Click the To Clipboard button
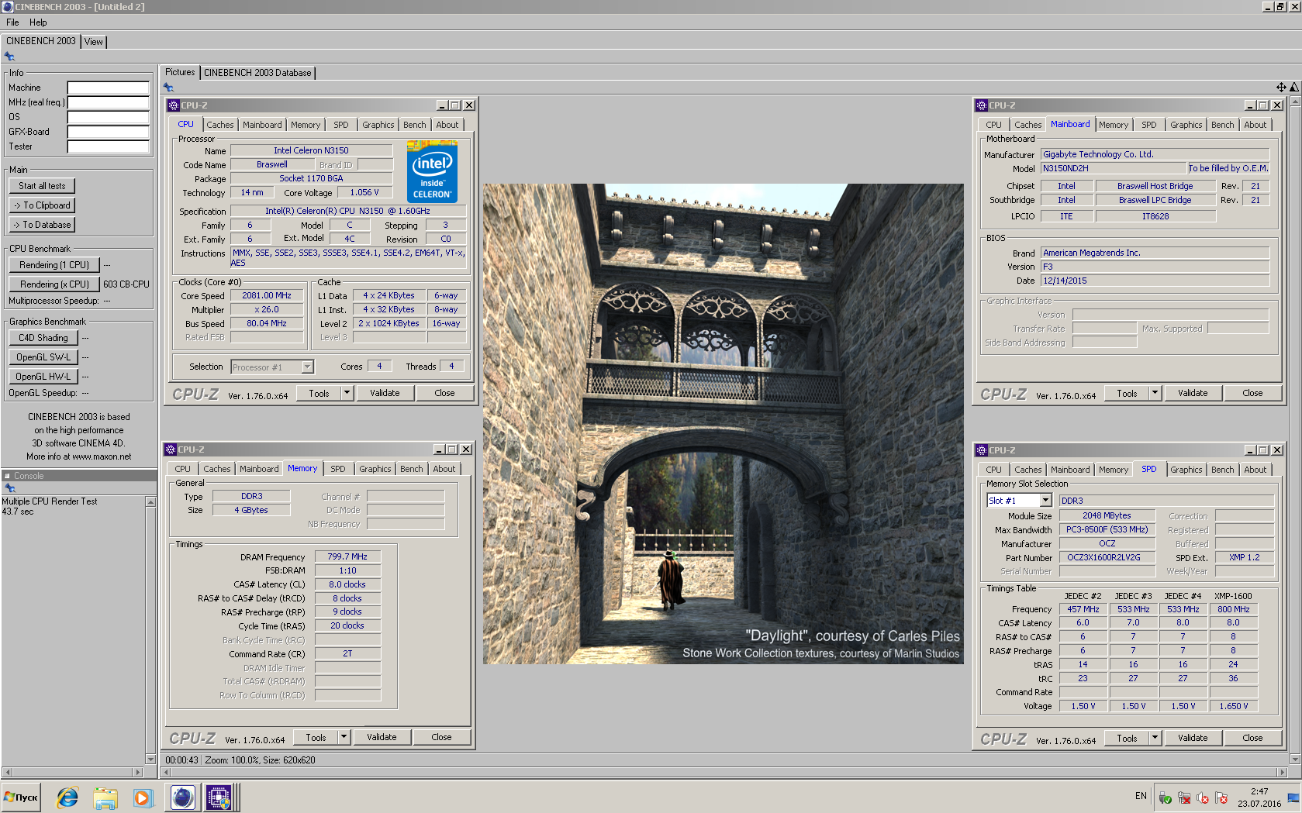Screen dimensions: 1302x813 42,205
